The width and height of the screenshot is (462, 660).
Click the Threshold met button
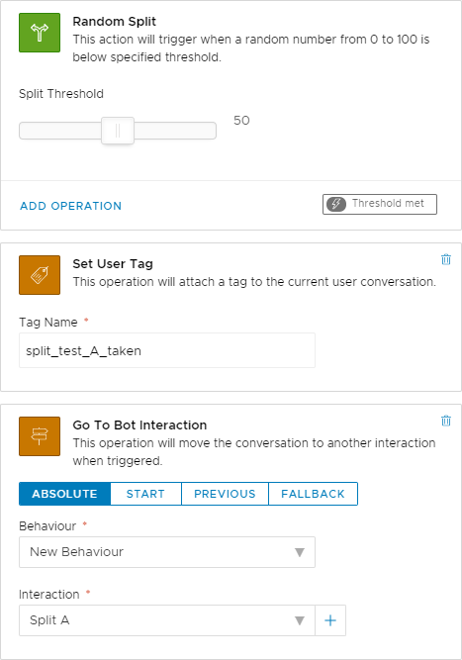point(380,204)
